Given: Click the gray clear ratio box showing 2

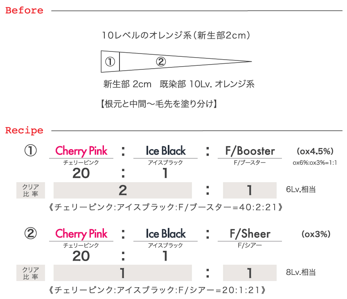Looking at the screenshot, I should (x=123, y=190).
